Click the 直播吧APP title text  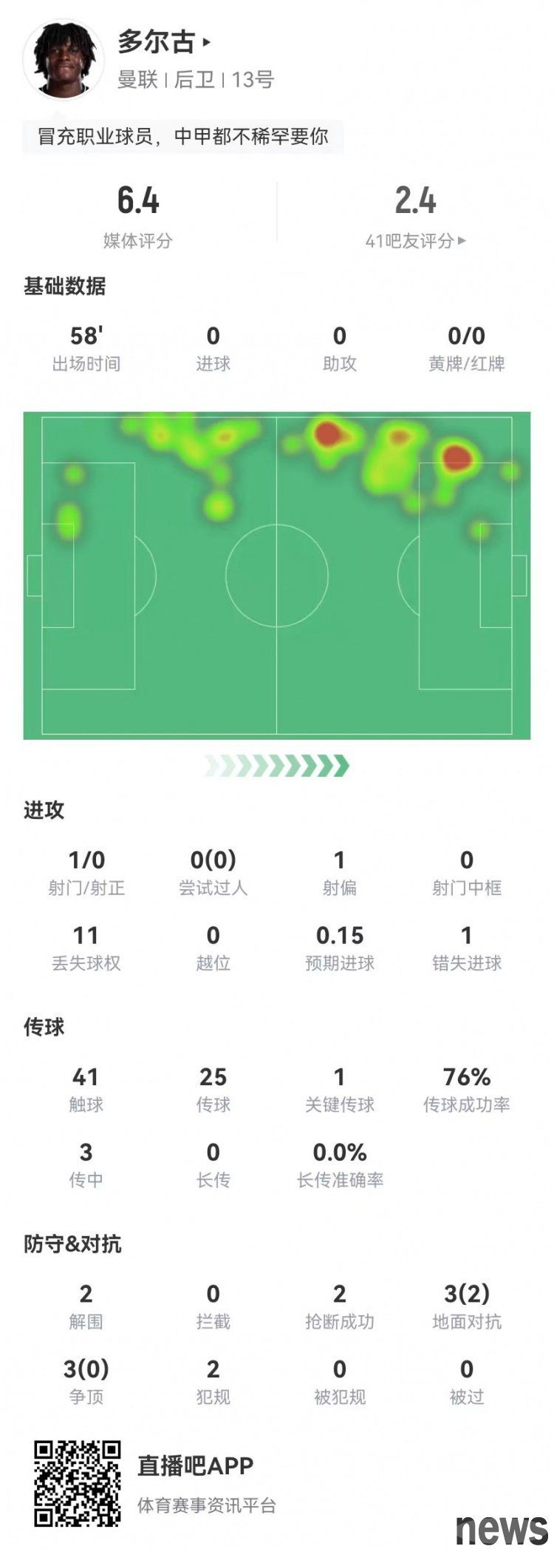tap(196, 1465)
